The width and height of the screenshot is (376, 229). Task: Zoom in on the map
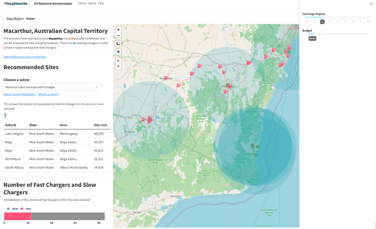118,30
